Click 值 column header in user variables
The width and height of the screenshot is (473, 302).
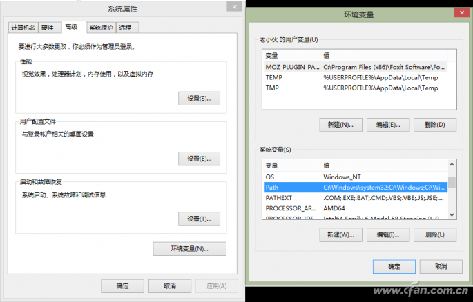coord(383,55)
